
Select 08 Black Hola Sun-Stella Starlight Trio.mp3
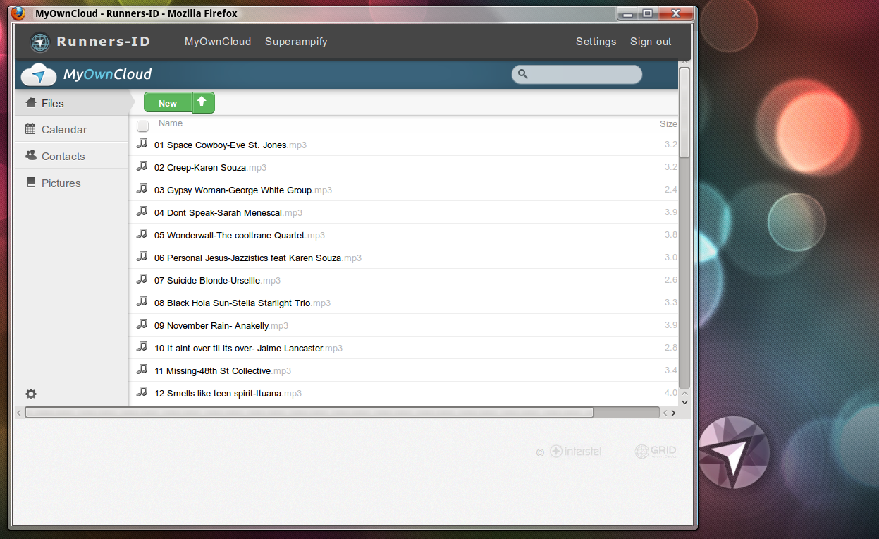242,303
